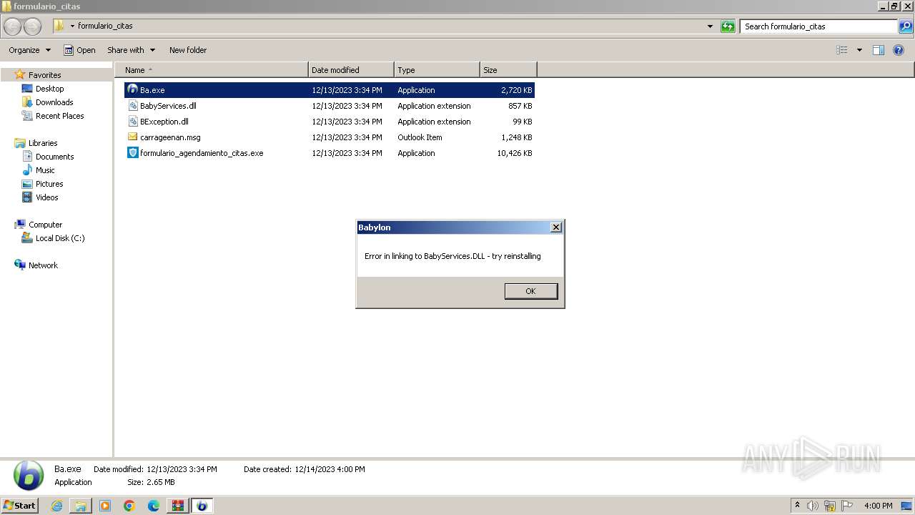Click the 10,426 KB size cell
The width and height of the screenshot is (915, 515).
pyautogui.click(x=515, y=153)
